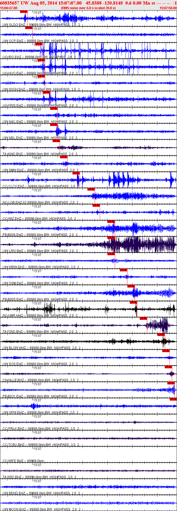Viewport: 177px width, 511px height.
Task: Click the red pick marker on B005 trace
Action: 131,286
